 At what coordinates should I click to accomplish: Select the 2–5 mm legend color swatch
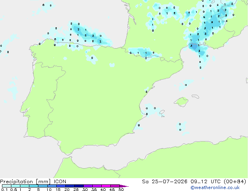click(x=34, y=186)
